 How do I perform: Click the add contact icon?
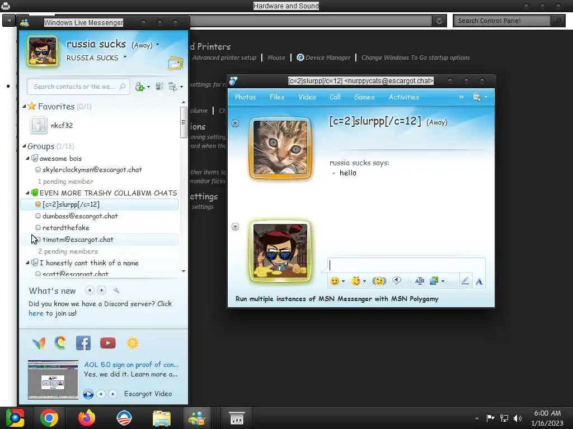click(139, 87)
